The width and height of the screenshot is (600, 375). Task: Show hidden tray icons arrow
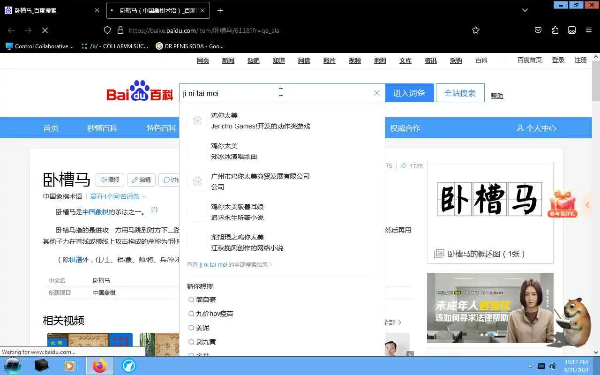(x=530, y=366)
